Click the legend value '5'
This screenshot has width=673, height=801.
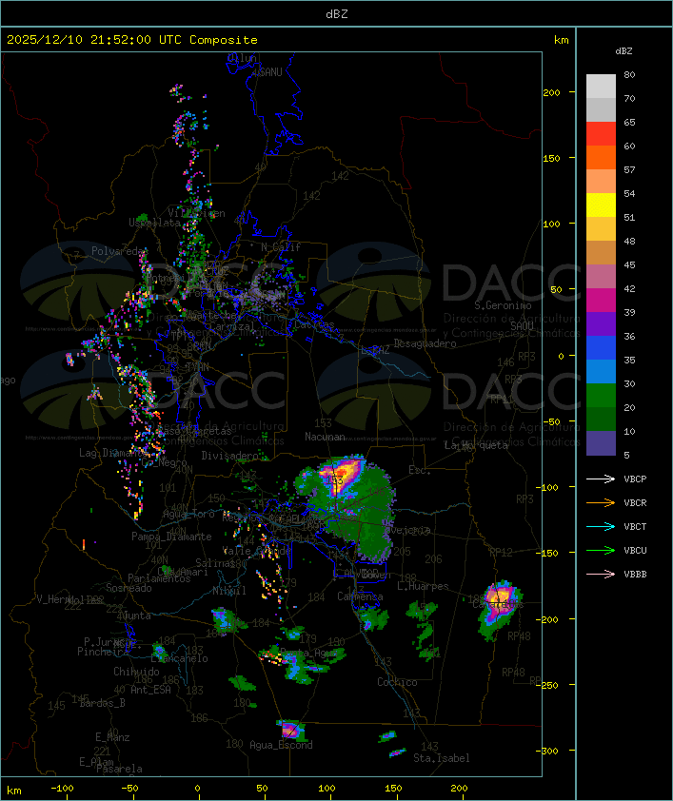click(626, 455)
